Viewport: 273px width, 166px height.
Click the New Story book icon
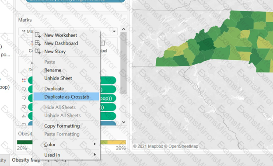[x=38, y=51]
